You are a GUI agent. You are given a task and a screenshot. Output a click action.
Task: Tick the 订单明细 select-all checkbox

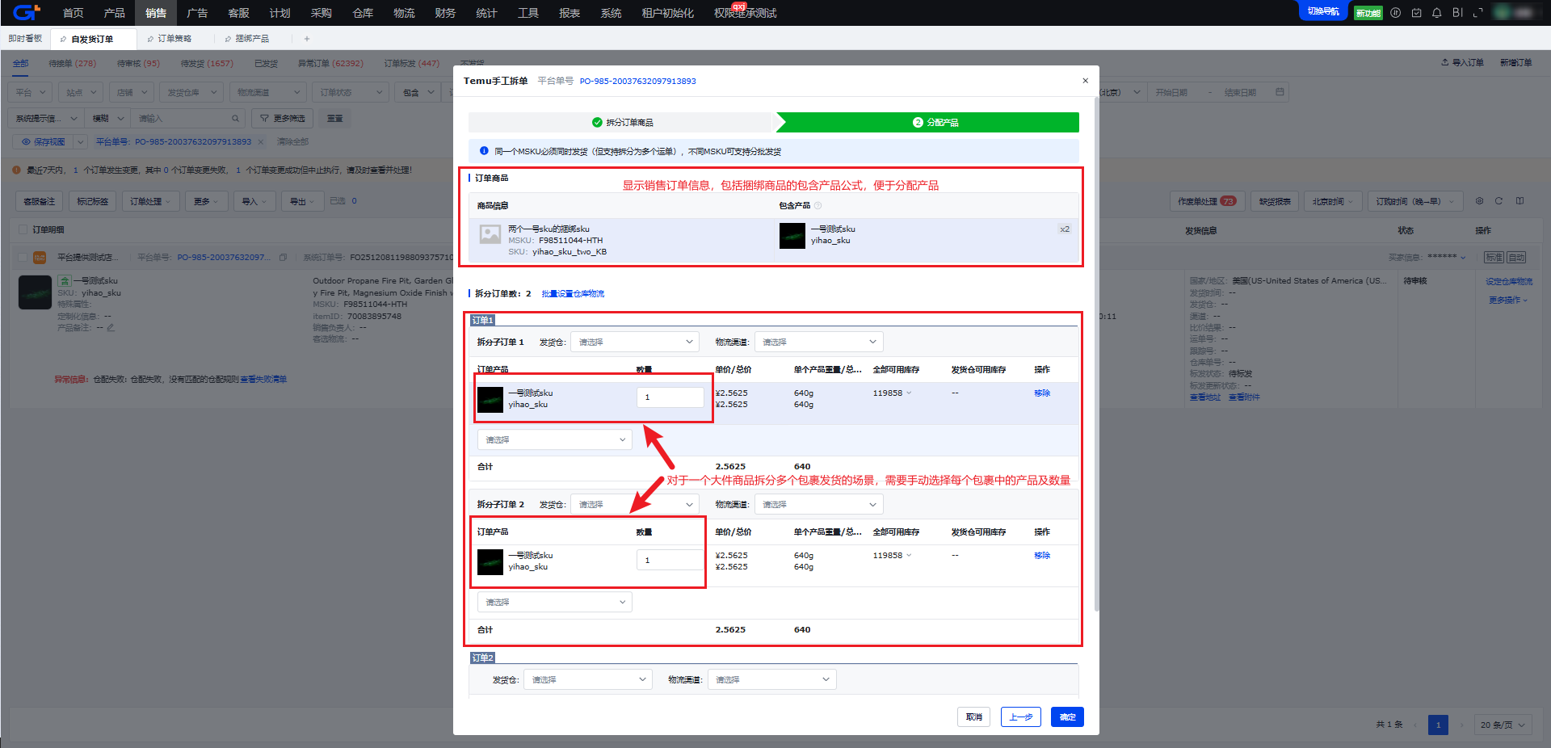coord(23,230)
